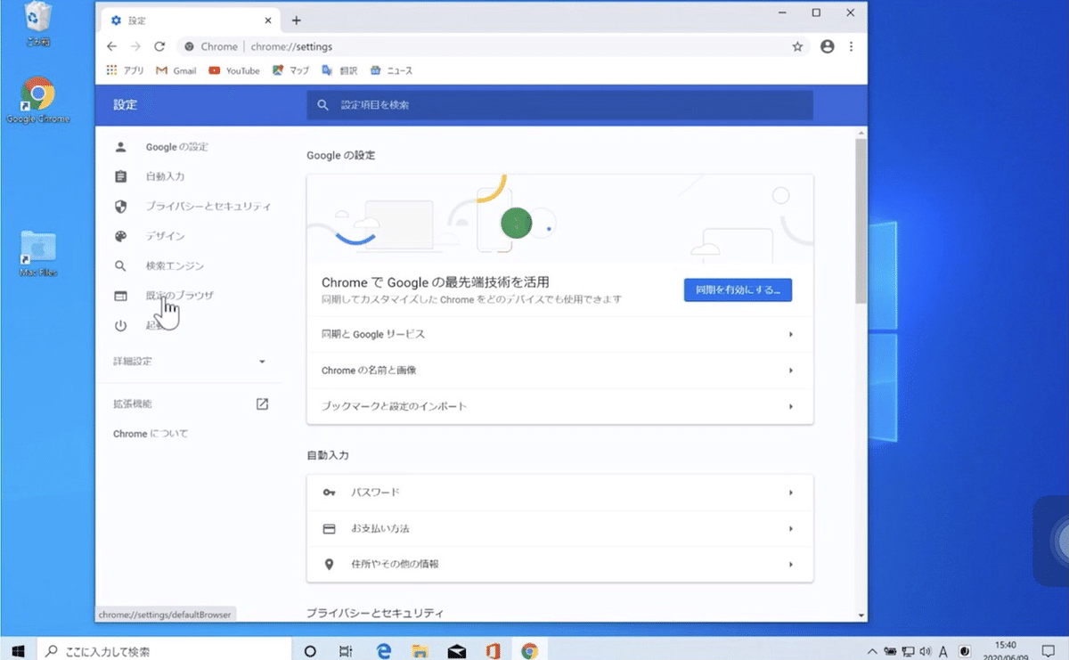Select Google の設定 in the sidebar

(176, 147)
